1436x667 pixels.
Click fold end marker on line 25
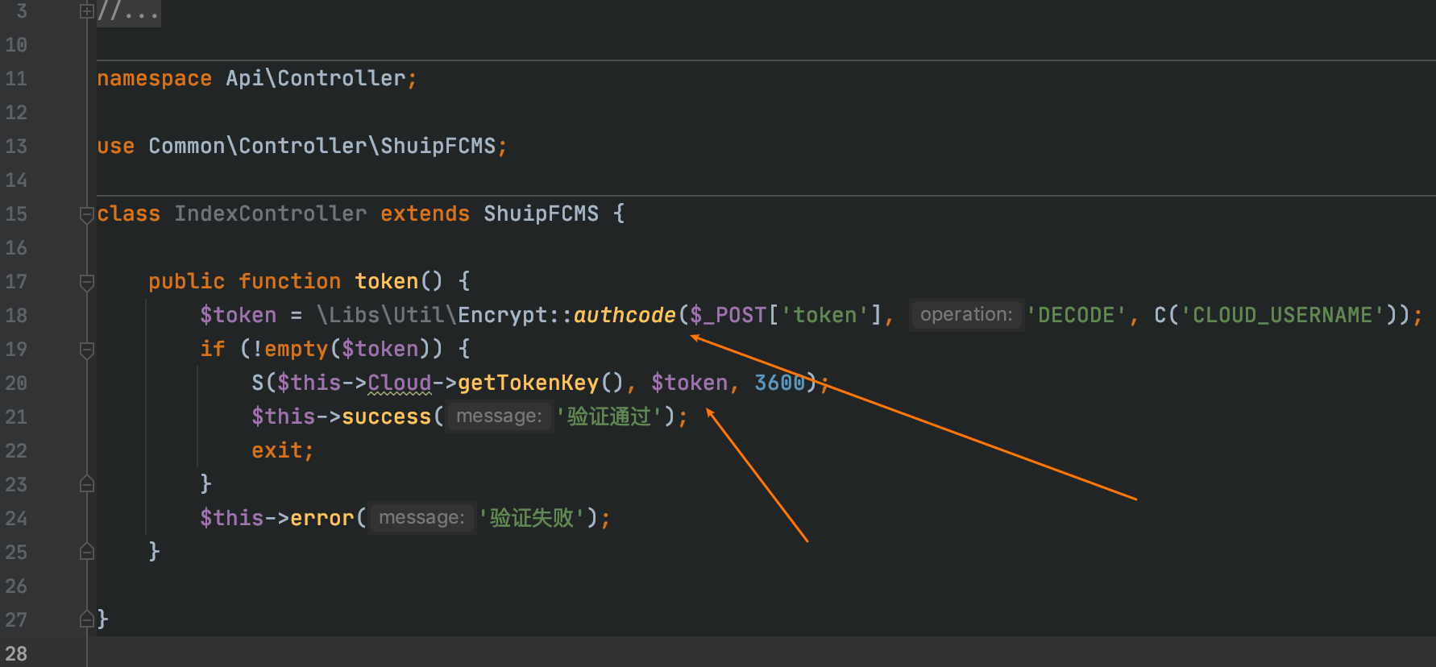87,552
